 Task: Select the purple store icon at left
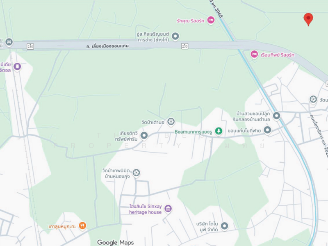pos(17,67)
